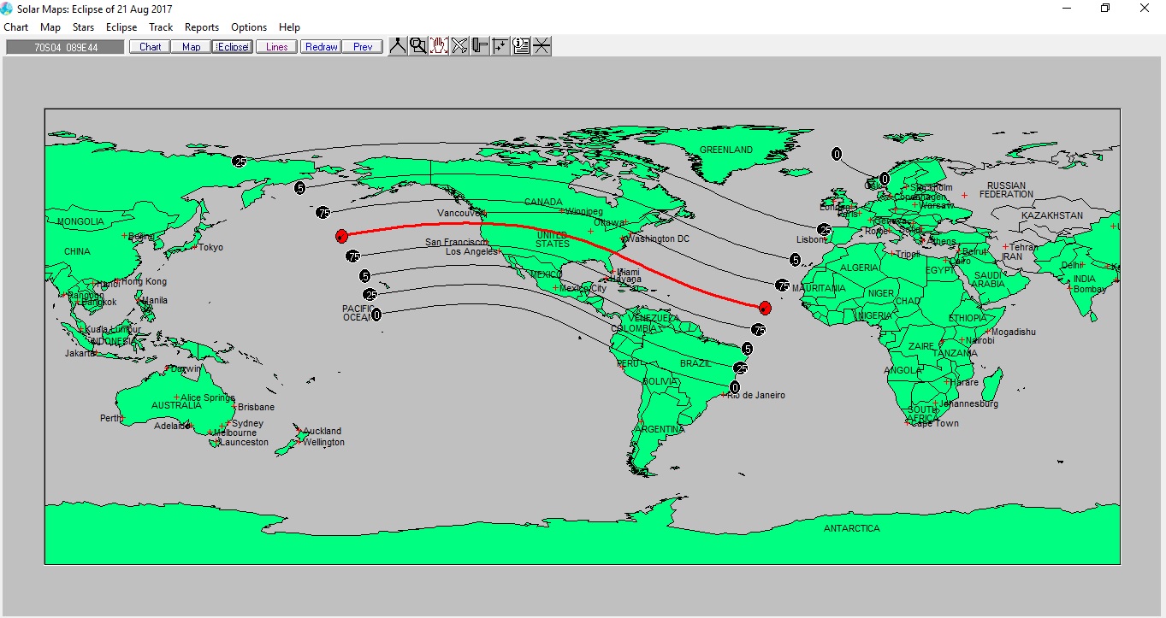Select the dividers measuring tool icon
Image resolution: width=1166 pixels, height=618 pixels.
[398, 46]
